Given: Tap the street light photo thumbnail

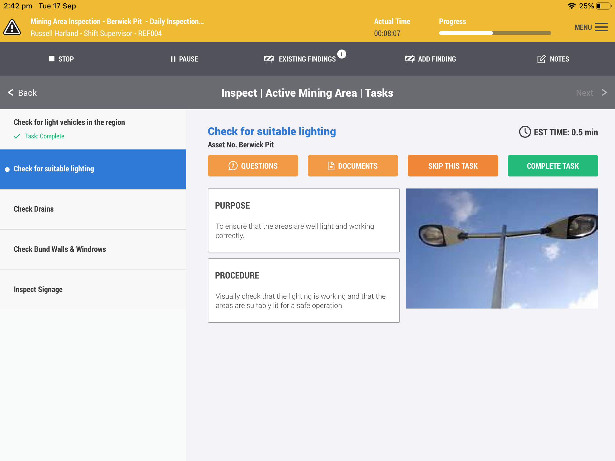Looking at the screenshot, I should pyautogui.click(x=502, y=248).
